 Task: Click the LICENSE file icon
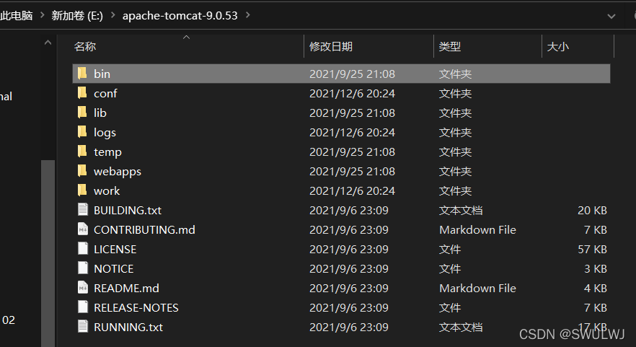coord(83,249)
